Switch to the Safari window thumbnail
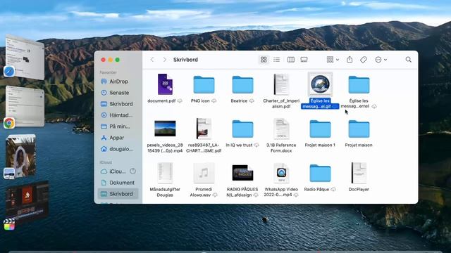The height and width of the screenshot is (253, 451). click(25, 57)
